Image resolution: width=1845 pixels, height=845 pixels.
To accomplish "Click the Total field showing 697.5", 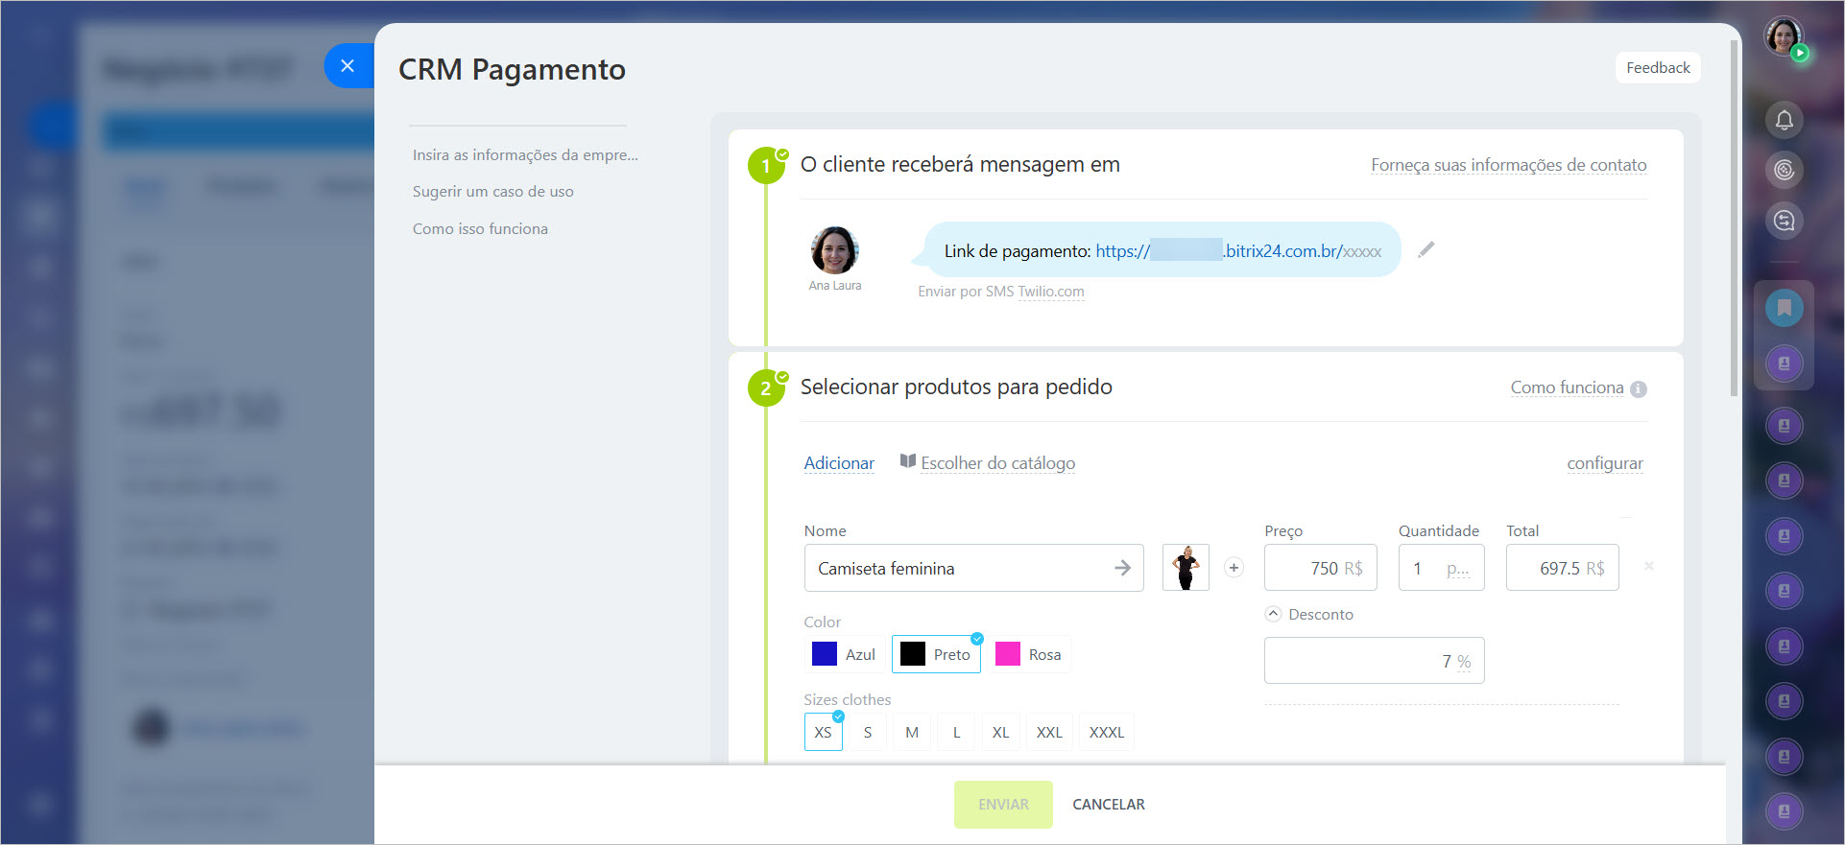I will [x=1562, y=568].
